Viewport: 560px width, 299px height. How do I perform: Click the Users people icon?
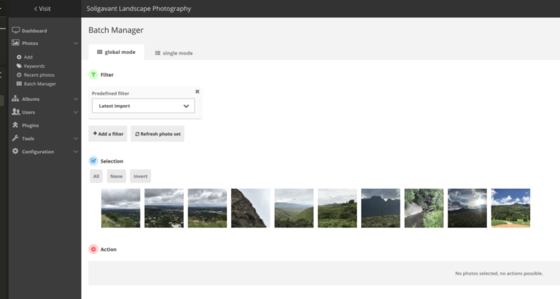coord(16,112)
